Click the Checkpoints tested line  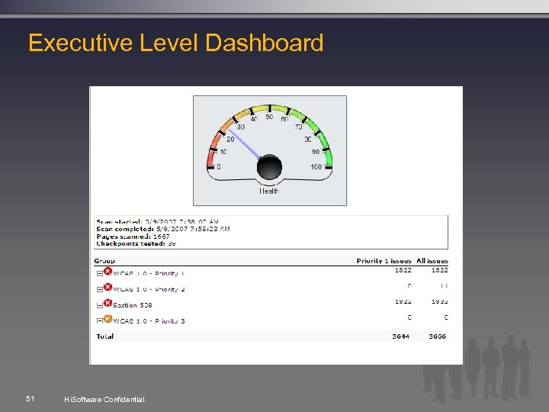[x=136, y=243]
